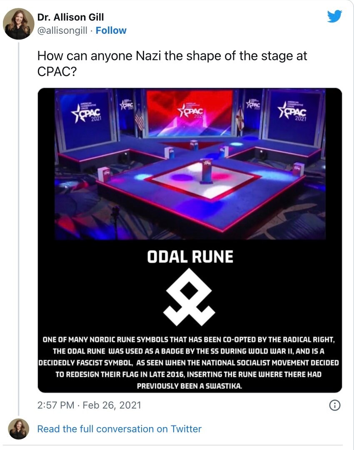Follow the @allisongill account
This screenshot has height=450, width=354.
(x=111, y=30)
